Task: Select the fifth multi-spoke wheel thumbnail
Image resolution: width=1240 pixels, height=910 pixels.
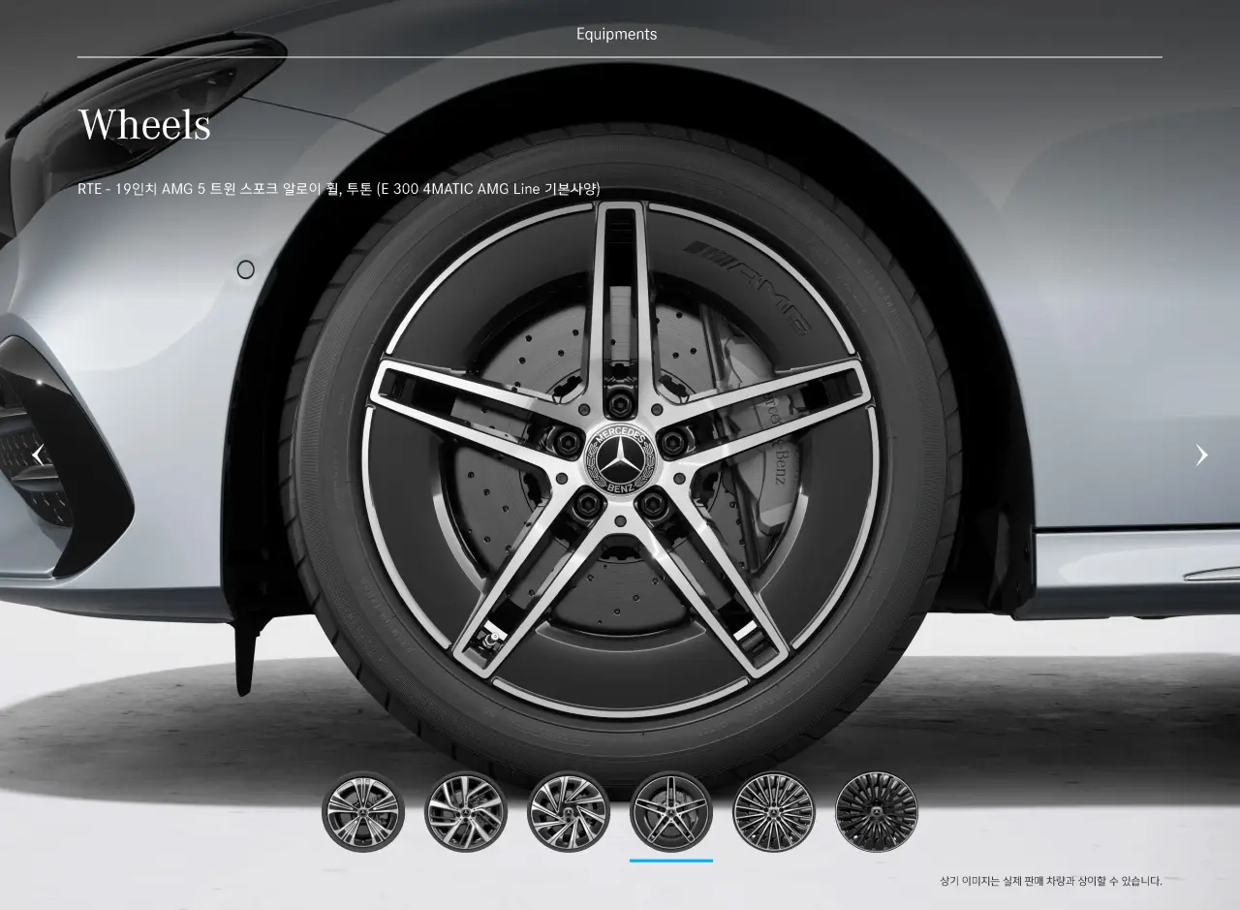Action: (774, 811)
